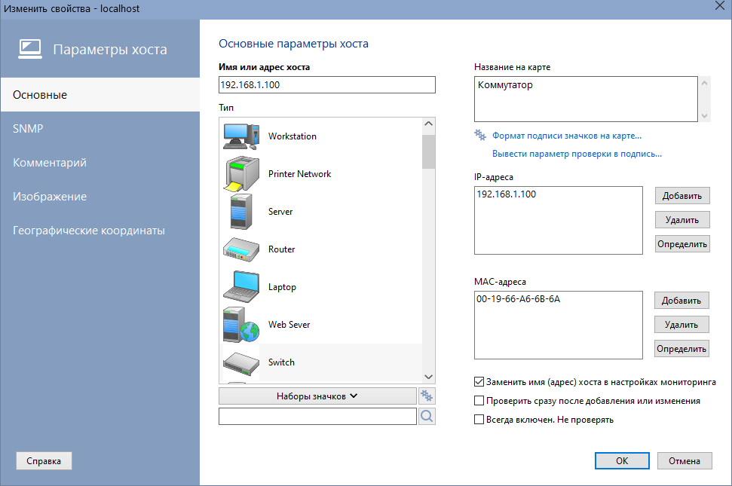Select the Workstation device icon

[x=241, y=136]
